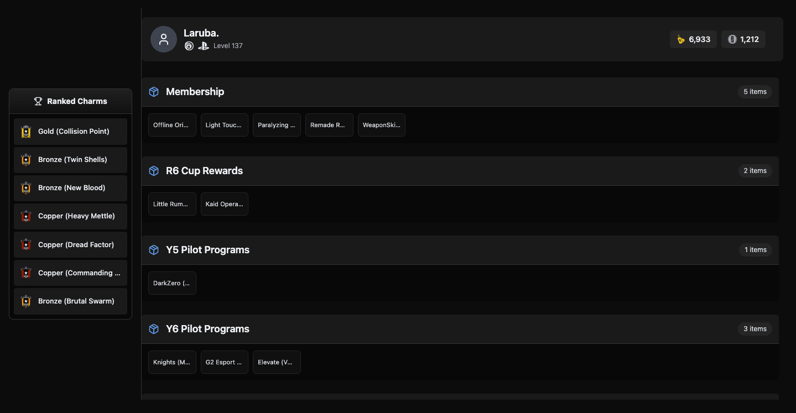Click the user avatar profile icon
Screen dimensions: 796x413
(163, 39)
